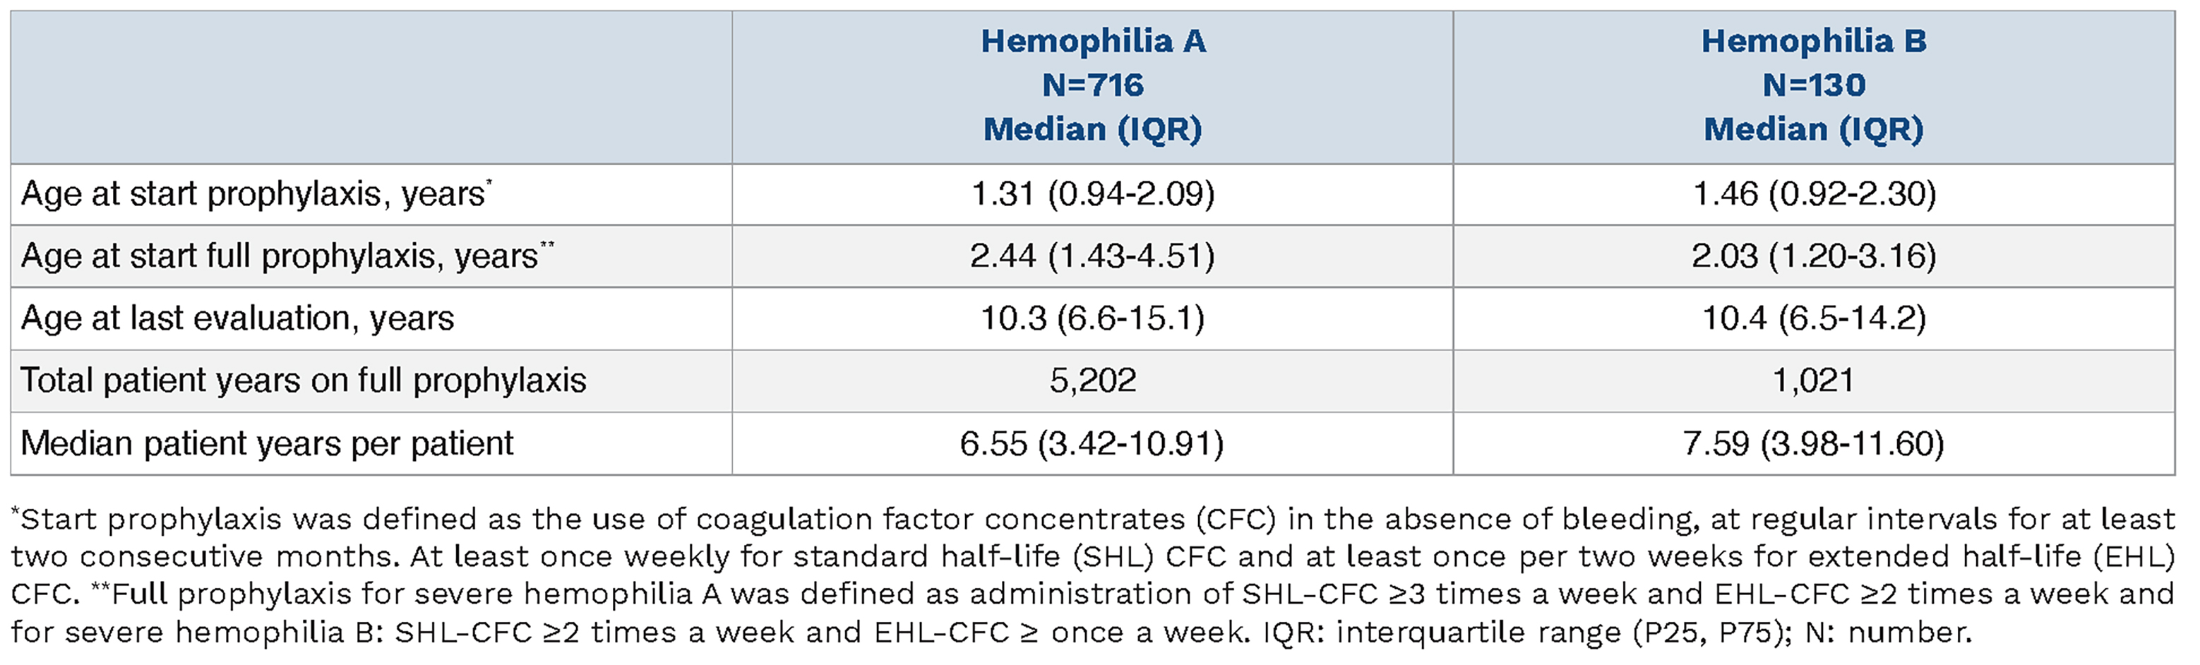Click the value 7.59 (3.98-11.60)

[1813, 444]
